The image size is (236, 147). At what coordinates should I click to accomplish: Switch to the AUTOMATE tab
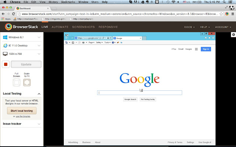[x=60, y=27]
